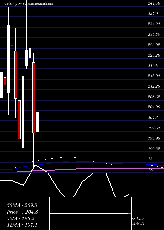
Task: Click the 219.6 price axis label
Action: click(x=153, y=66)
